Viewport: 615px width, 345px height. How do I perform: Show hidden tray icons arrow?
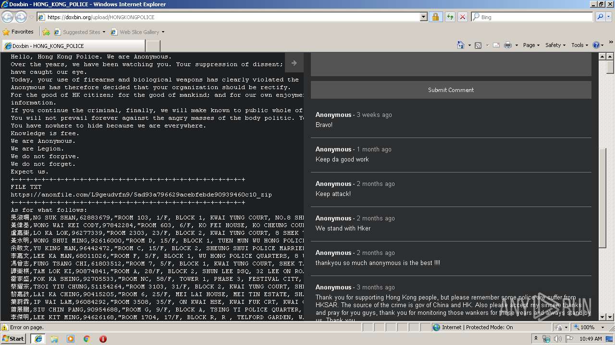coord(536,339)
